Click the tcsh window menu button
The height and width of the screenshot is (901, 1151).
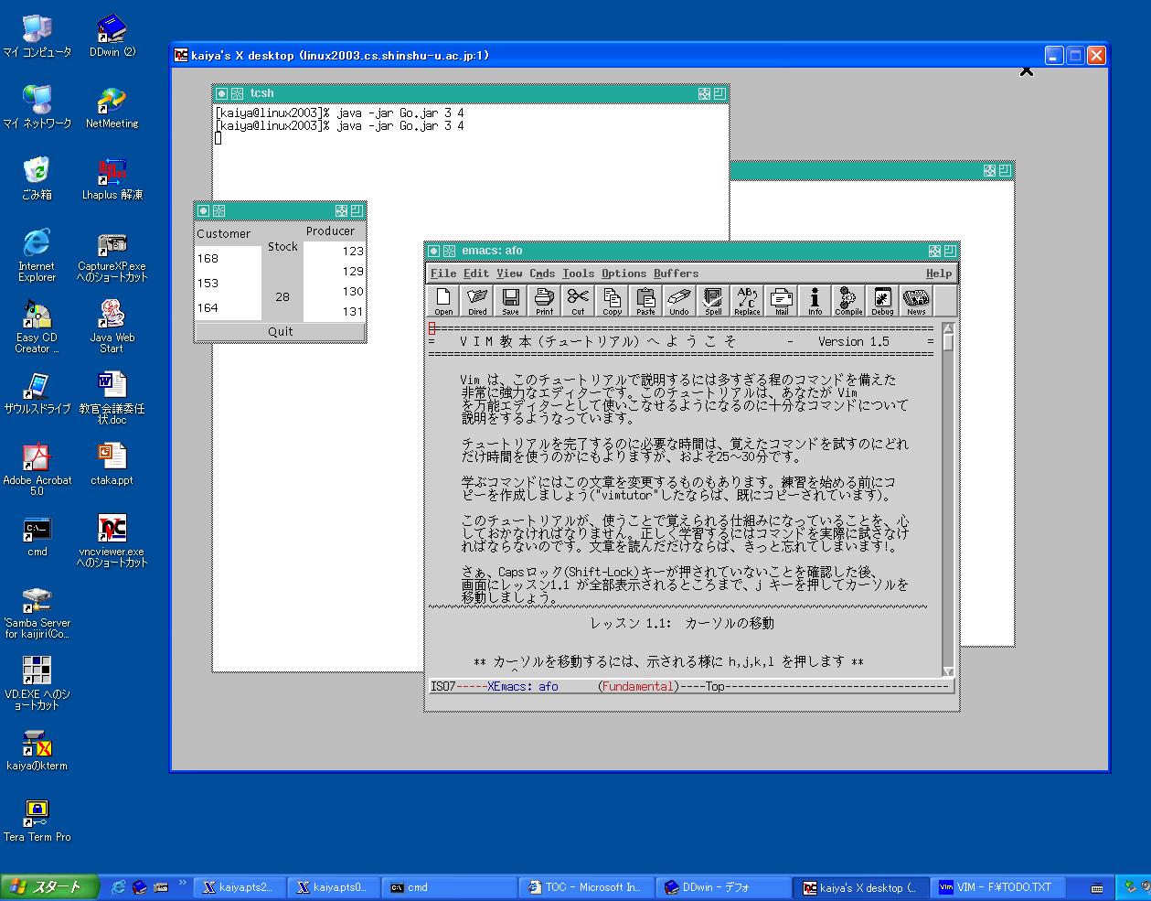[x=221, y=93]
